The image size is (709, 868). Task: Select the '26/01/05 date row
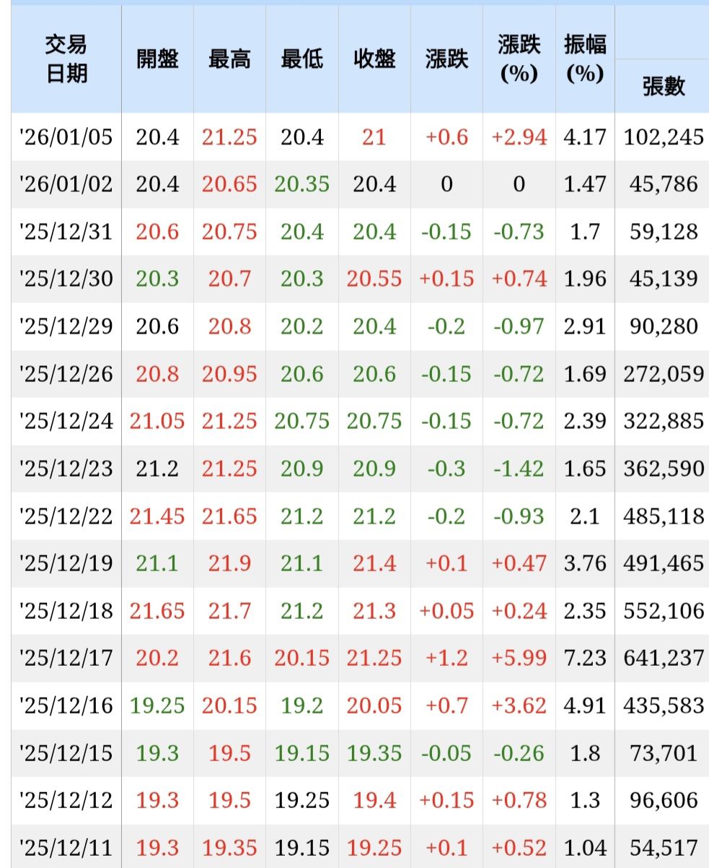pos(66,136)
